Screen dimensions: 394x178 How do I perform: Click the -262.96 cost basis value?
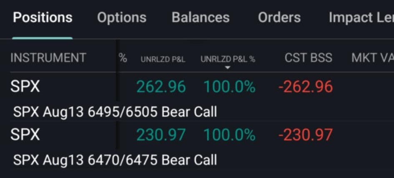[x=306, y=87]
